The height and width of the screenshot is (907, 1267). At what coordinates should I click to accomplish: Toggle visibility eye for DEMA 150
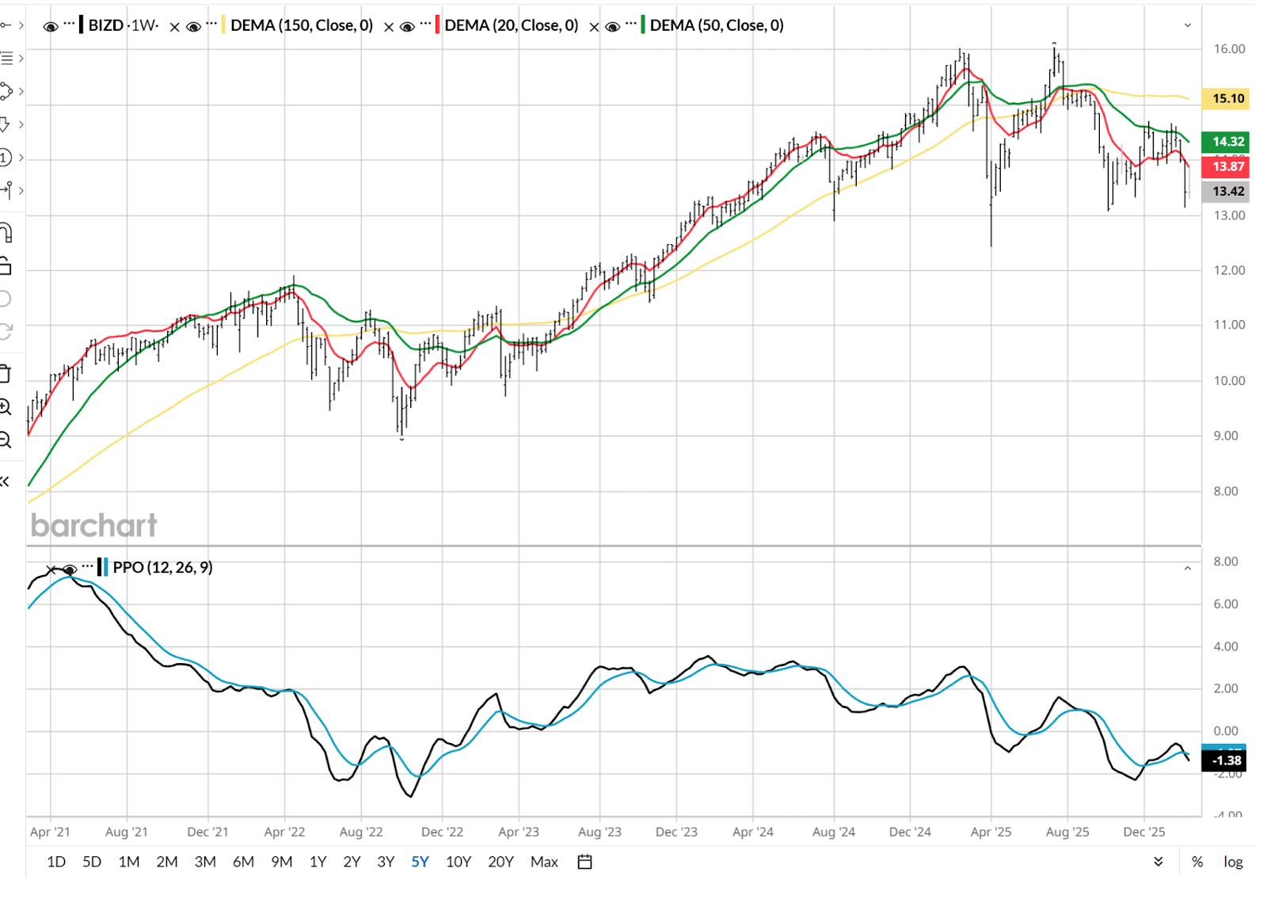click(x=193, y=27)
